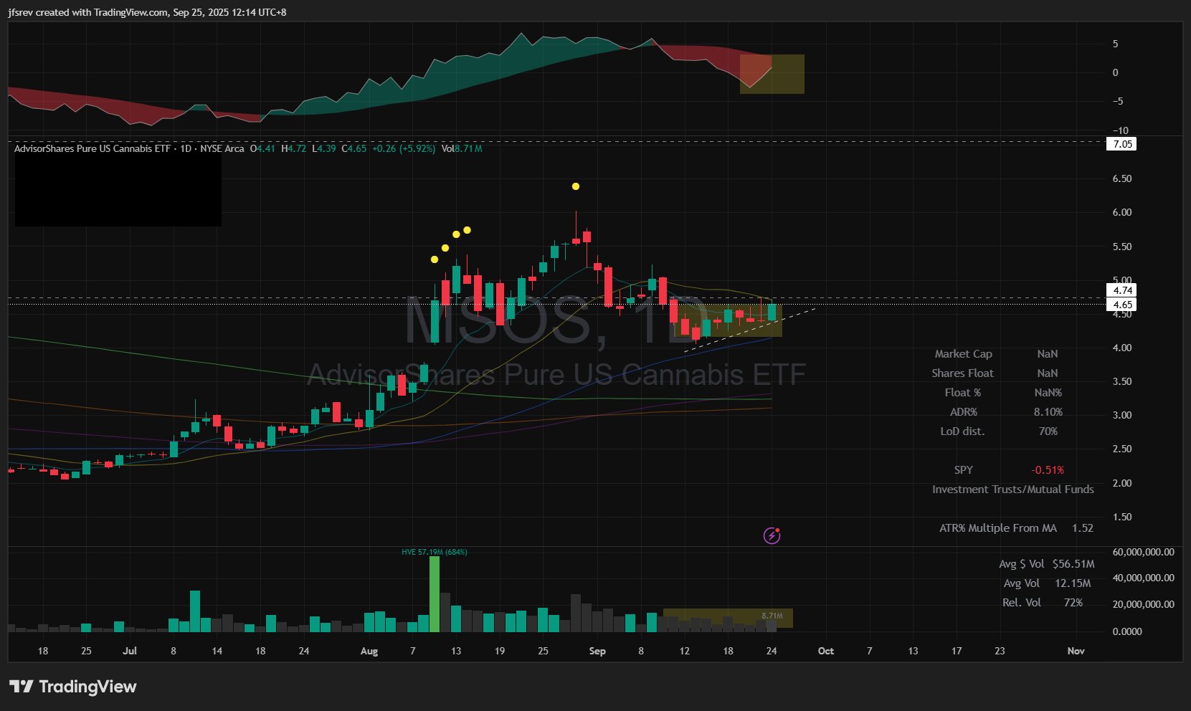Click the HVE 57.19M (684%) label

pos(434,552)
